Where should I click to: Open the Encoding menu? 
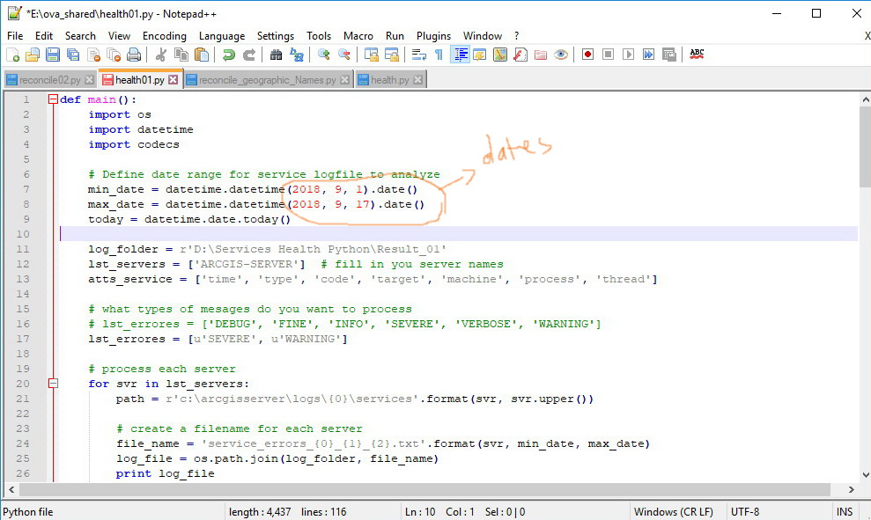(165, 36)
